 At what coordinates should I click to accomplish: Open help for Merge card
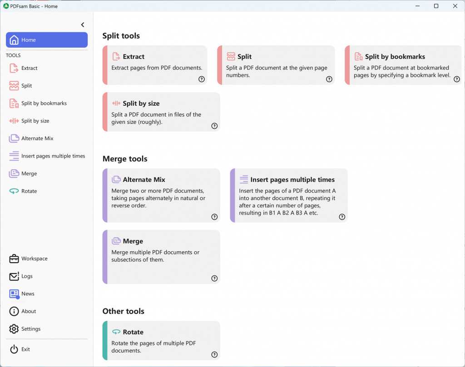tap(214, 279)
